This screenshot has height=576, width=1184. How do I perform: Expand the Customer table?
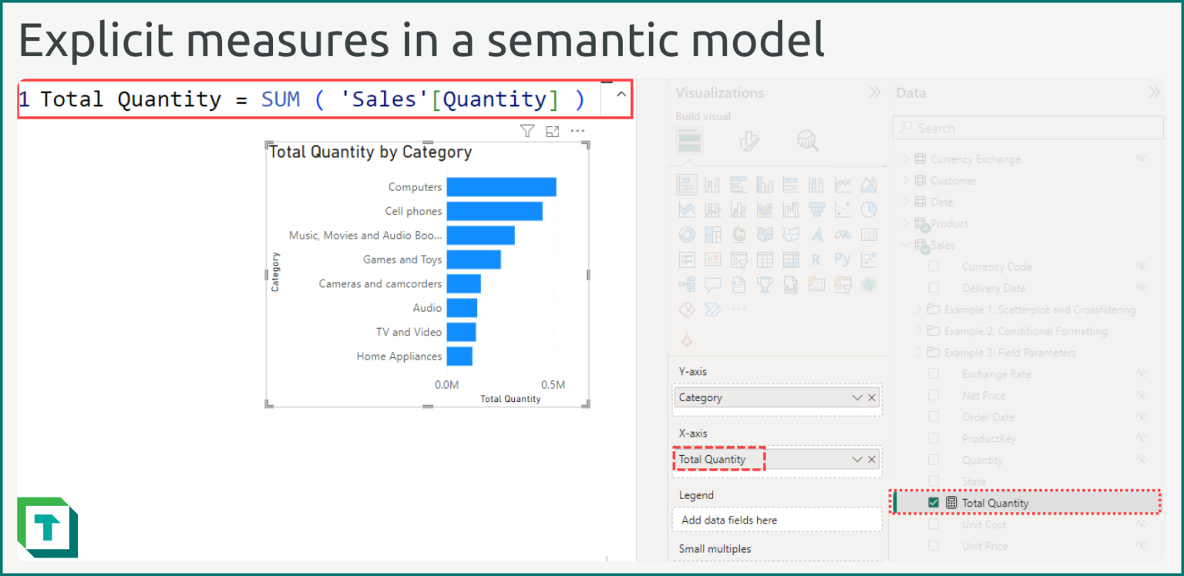[906, 180]
